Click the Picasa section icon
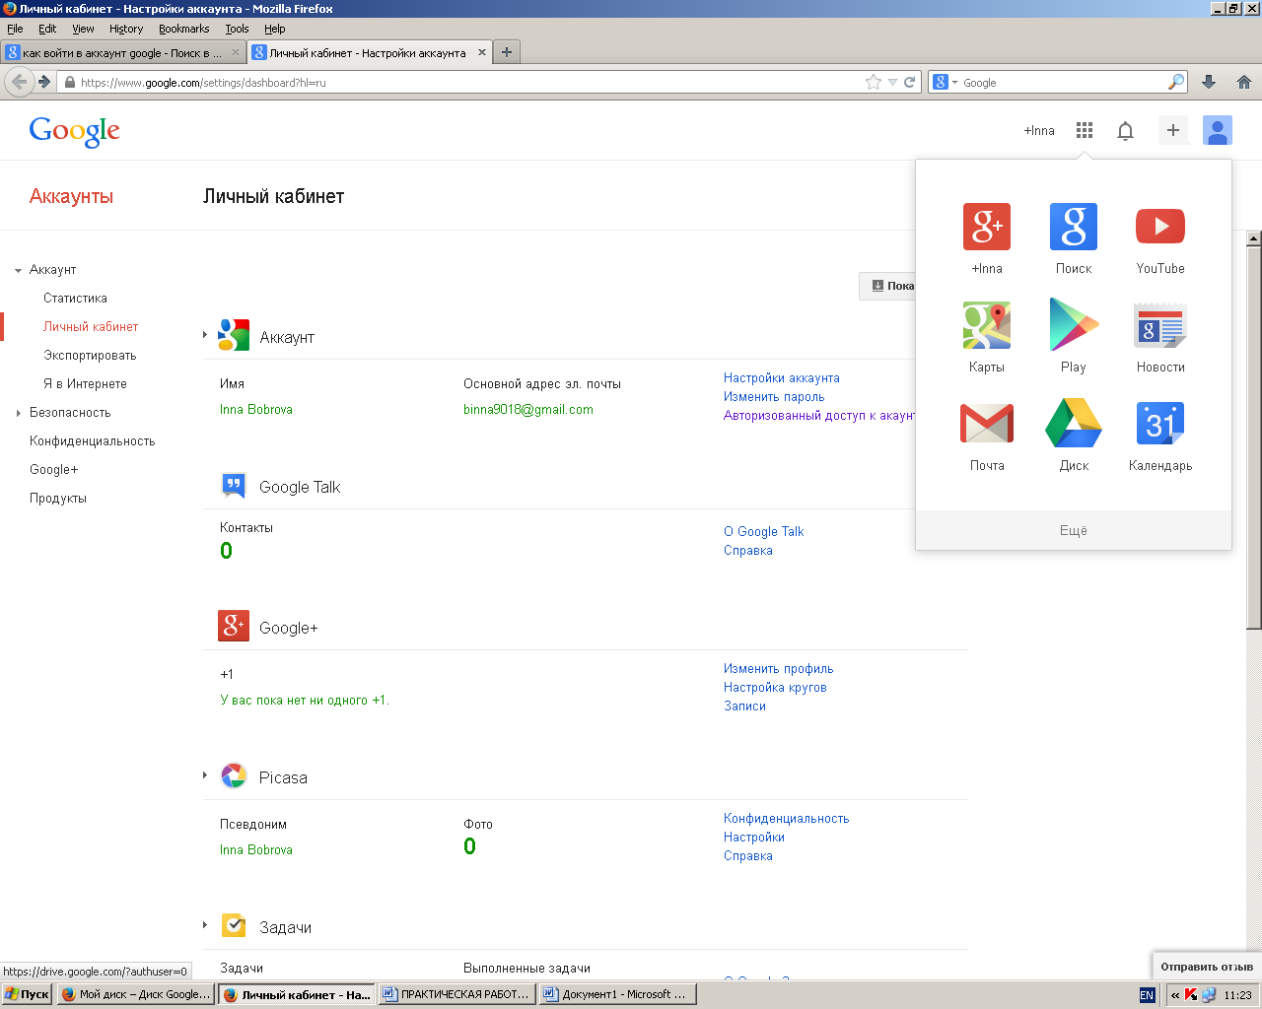This screenshot has height=1009, width=1262. coord(234,776)
